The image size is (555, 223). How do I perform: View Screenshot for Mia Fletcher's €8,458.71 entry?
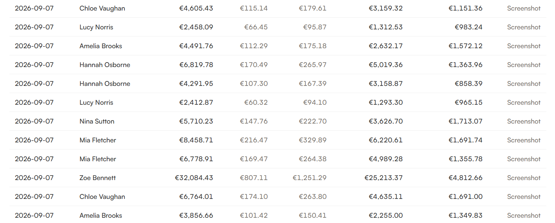[524, 140]
